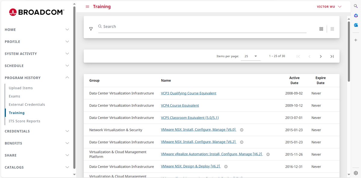Open the filter funnel icon
This screenshot has width=361, height=178.
tap(91, 29)
